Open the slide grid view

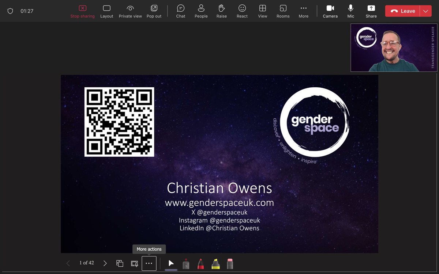coord(120,263)
